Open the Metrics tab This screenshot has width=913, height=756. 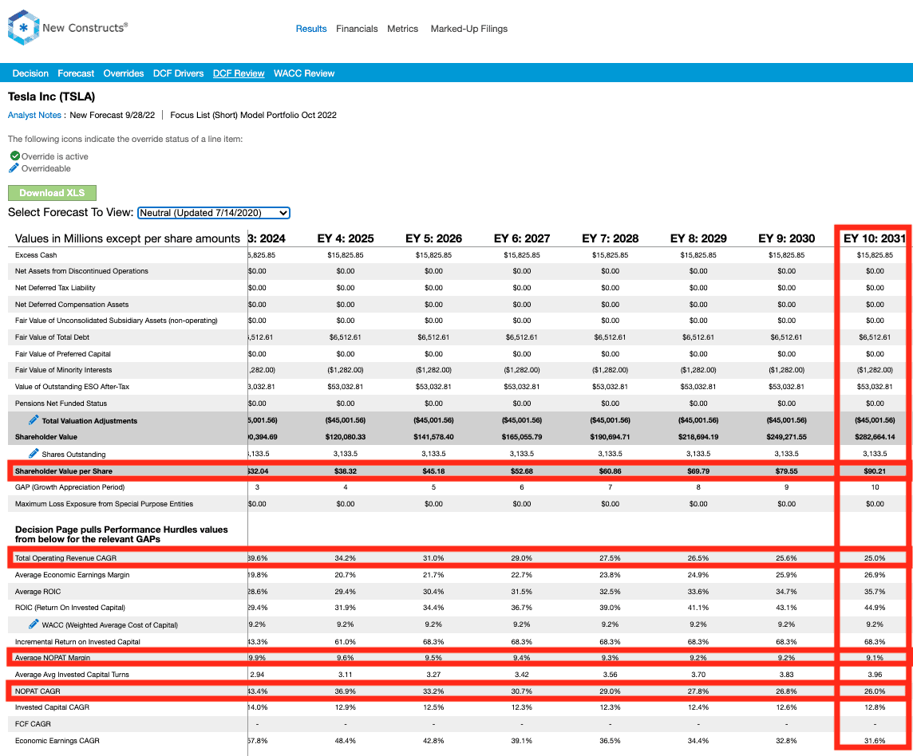[402, 29]
